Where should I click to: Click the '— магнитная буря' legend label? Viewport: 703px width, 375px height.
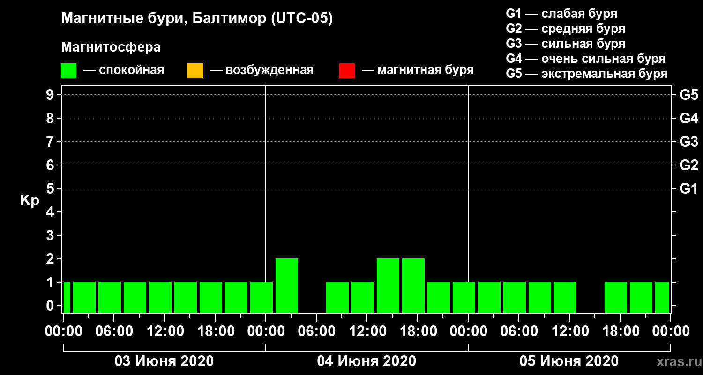pyautogui.click(x=418, y=70)
